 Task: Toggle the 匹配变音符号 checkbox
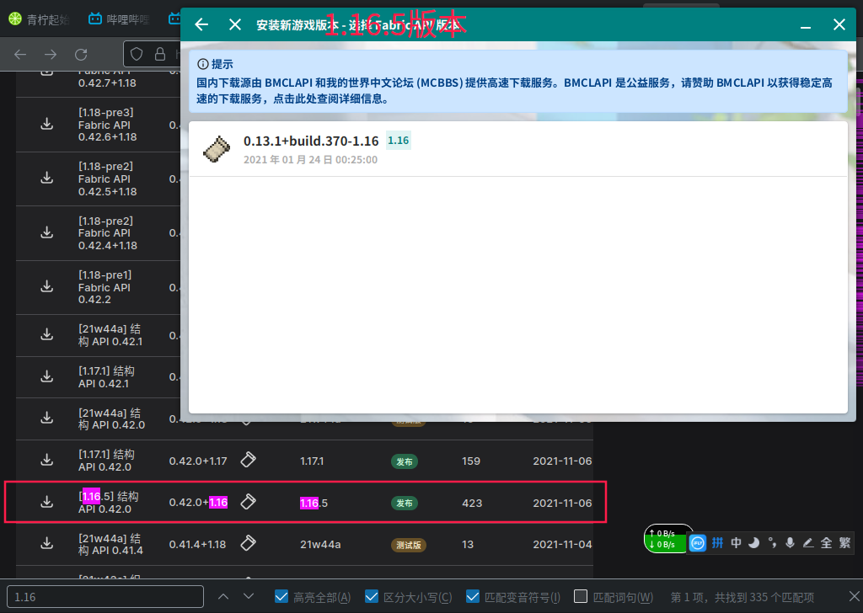click(x=472, y=596)
